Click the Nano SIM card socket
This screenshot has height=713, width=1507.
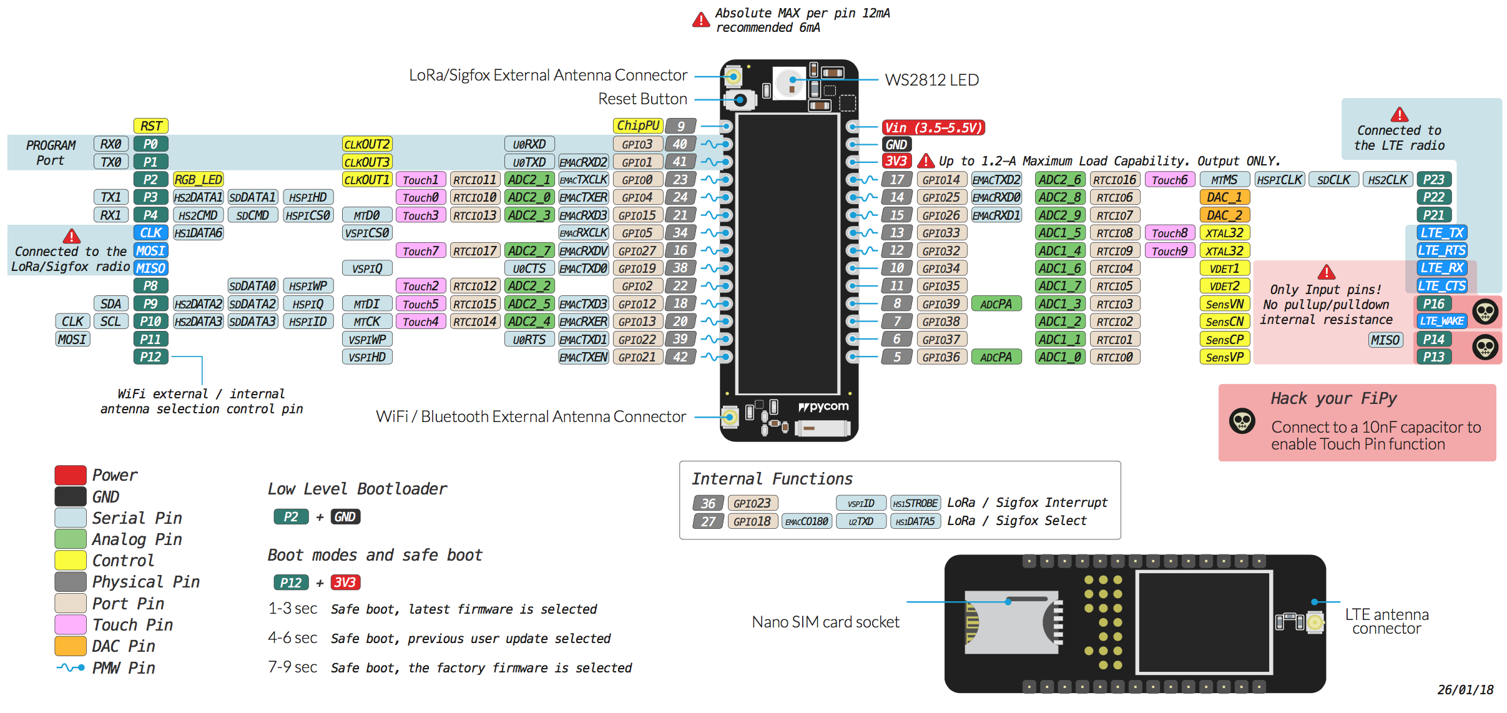click(x=1011, y=622)
